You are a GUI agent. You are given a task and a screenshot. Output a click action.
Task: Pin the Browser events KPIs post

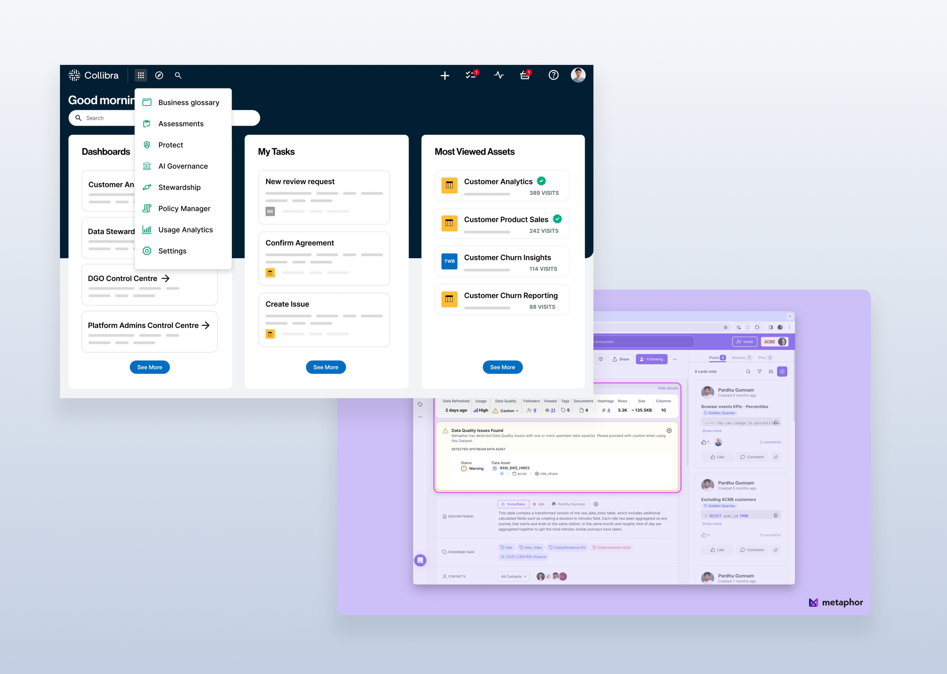775,457
